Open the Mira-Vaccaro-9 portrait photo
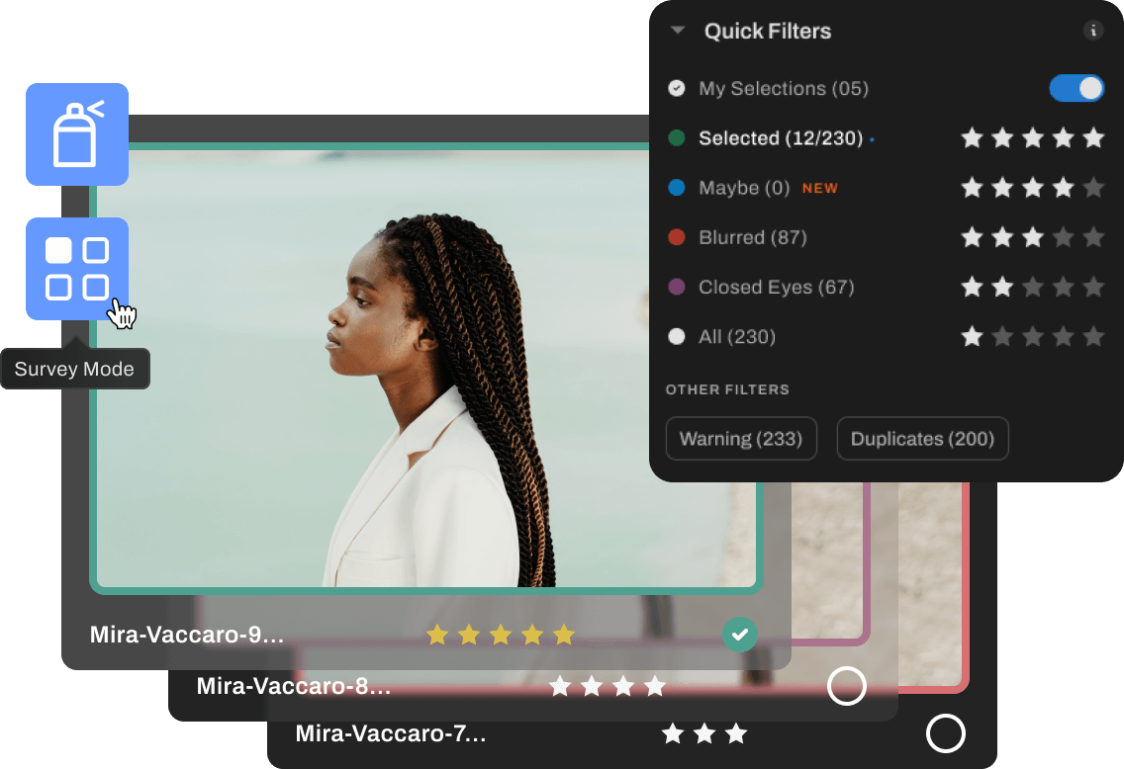 [425, 368]
